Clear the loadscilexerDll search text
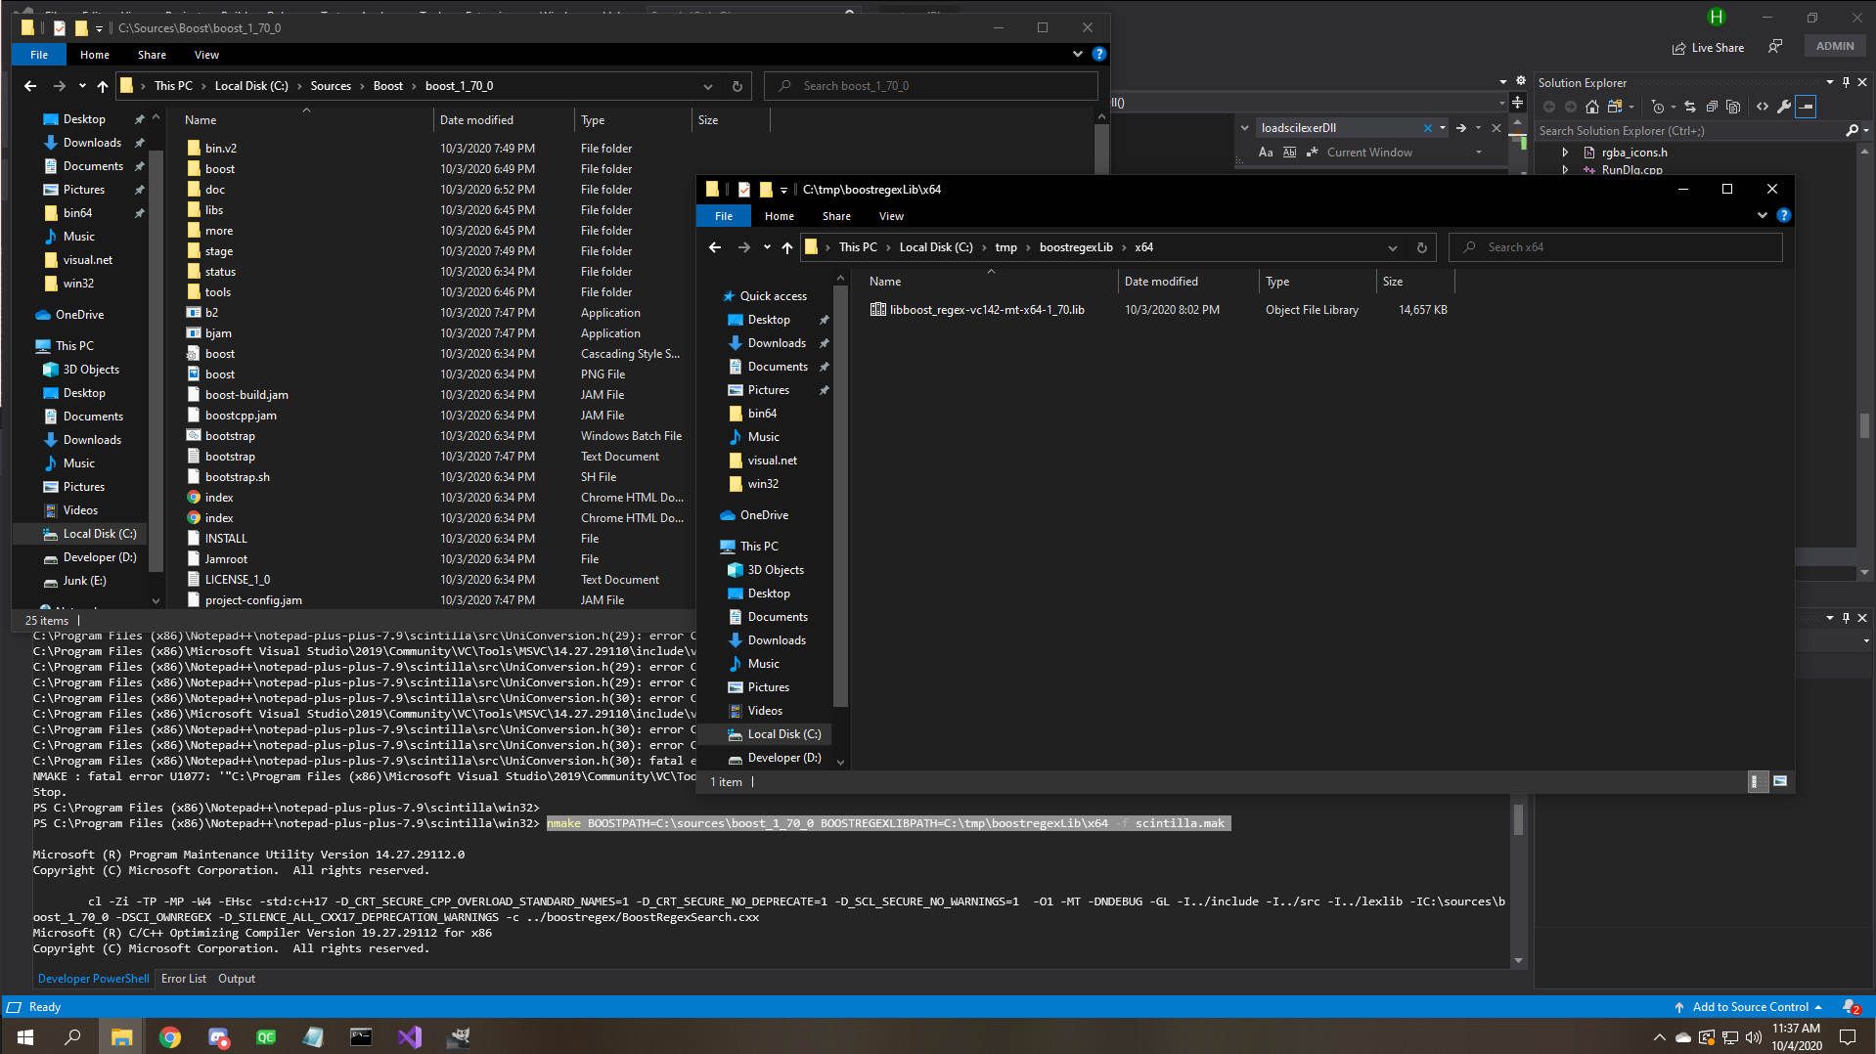 click(x=1427, y=128)
